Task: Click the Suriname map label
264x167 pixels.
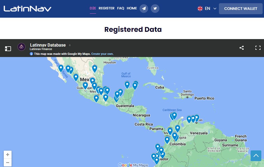Action: (x=230, y=145)
